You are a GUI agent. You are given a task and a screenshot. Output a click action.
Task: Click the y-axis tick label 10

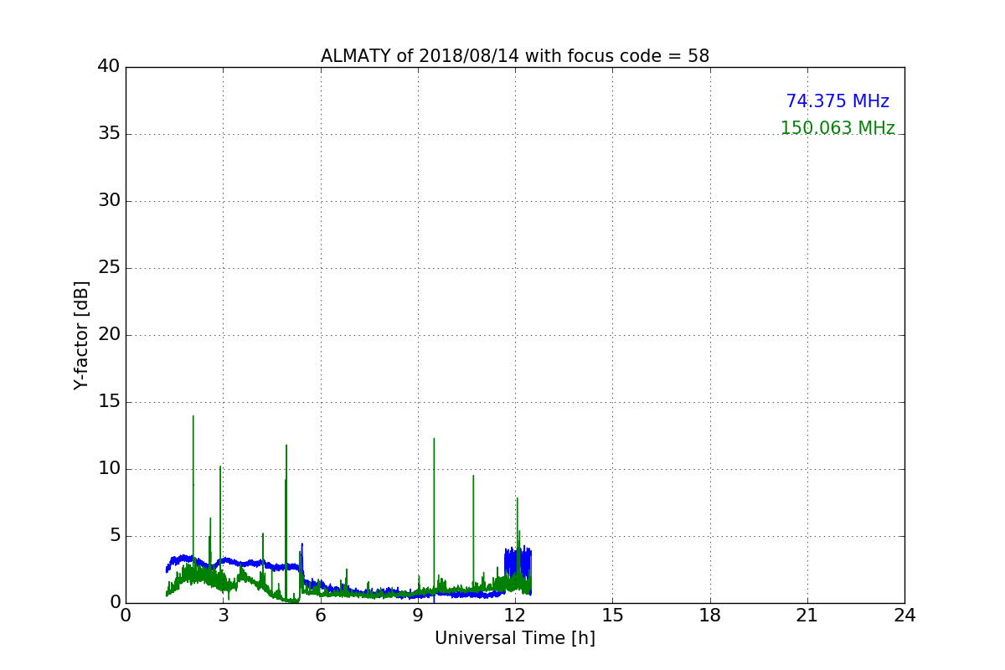coord(107,469)
